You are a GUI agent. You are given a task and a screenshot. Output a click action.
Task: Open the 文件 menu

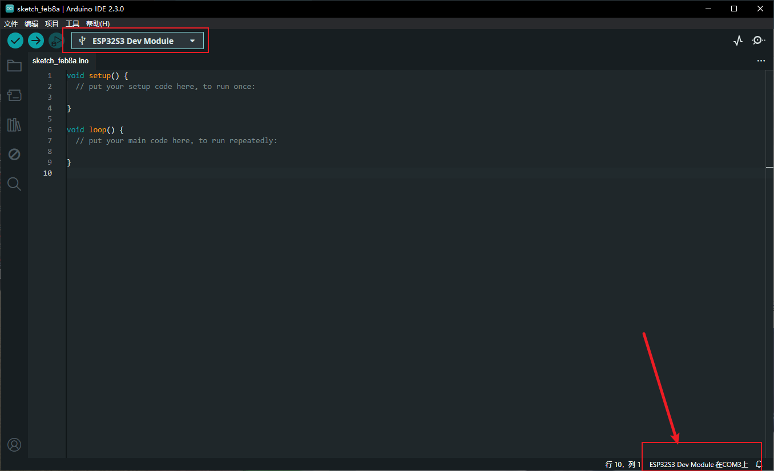11,23
